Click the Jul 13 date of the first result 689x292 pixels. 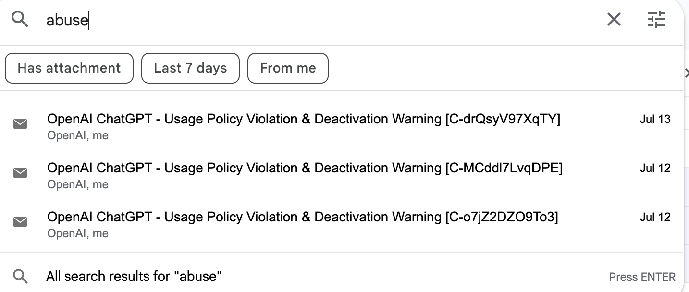click(x=655, y=119)
